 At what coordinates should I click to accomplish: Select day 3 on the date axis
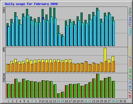coord(16,101)
